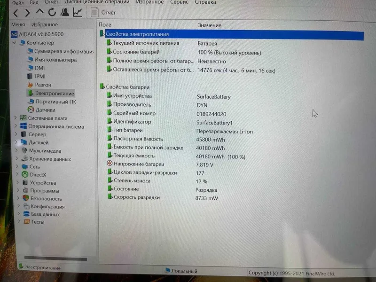This screenshot has width=376, height=282.
Task: Click the Forward navigation arrow
Action: 28,13
